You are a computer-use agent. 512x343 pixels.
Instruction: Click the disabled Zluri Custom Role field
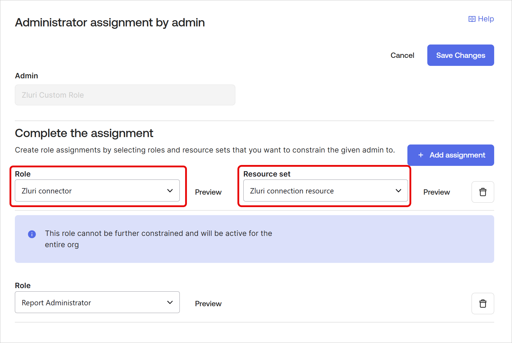click(x=125, y=95)
